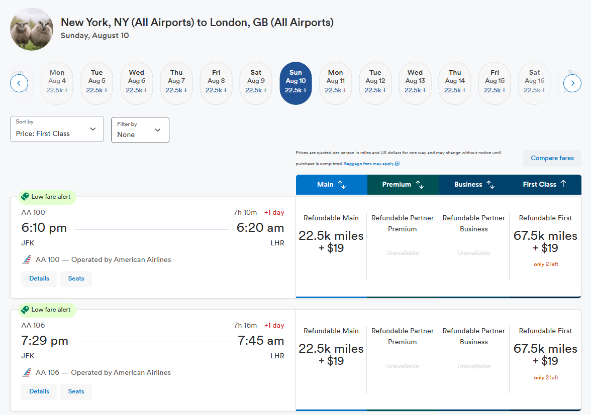Screen dimensions: 591x415
Task: Choose the Fri Aug 8 date bubble
Action: (x=216, y=83)
